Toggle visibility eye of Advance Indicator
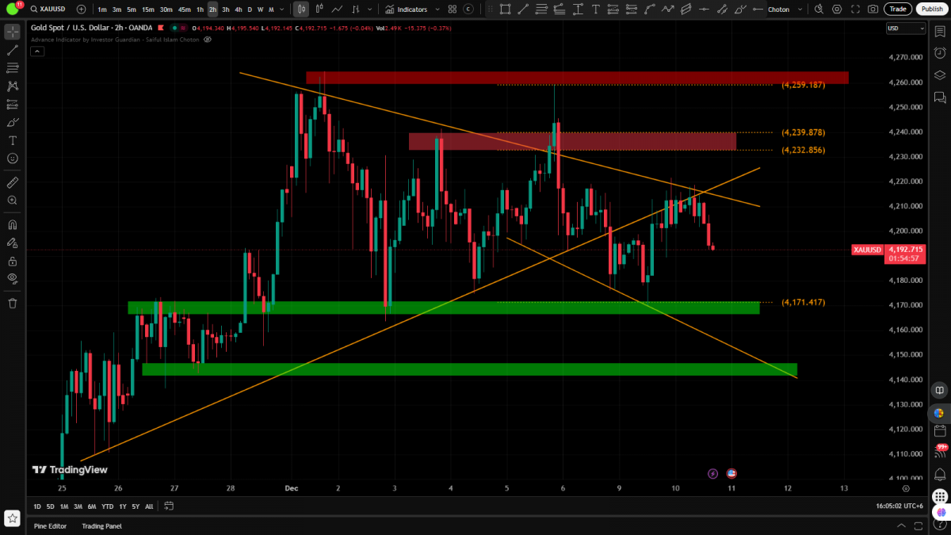 (x=208, y=39)
